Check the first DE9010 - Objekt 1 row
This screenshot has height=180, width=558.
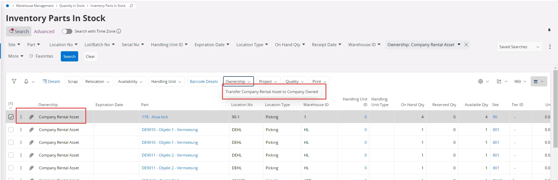11,130
